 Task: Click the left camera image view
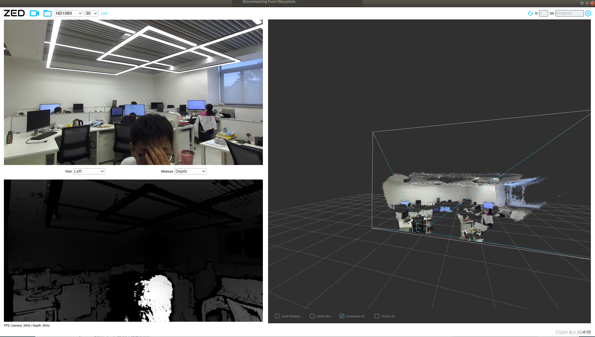click(x=133, y=92)
